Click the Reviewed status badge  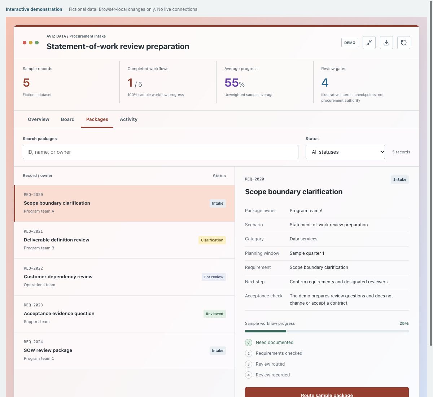215,314
